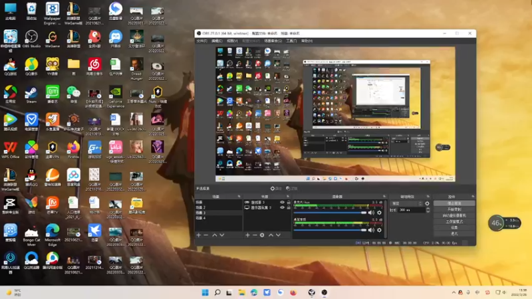This screenshot has width=532, height=299.
Task: Open the OBS Studio desktop shortcut
Action: click(31, 37)
